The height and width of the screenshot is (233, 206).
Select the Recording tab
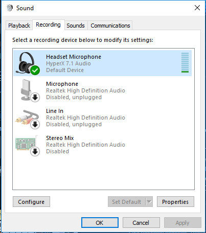point(48,25)
